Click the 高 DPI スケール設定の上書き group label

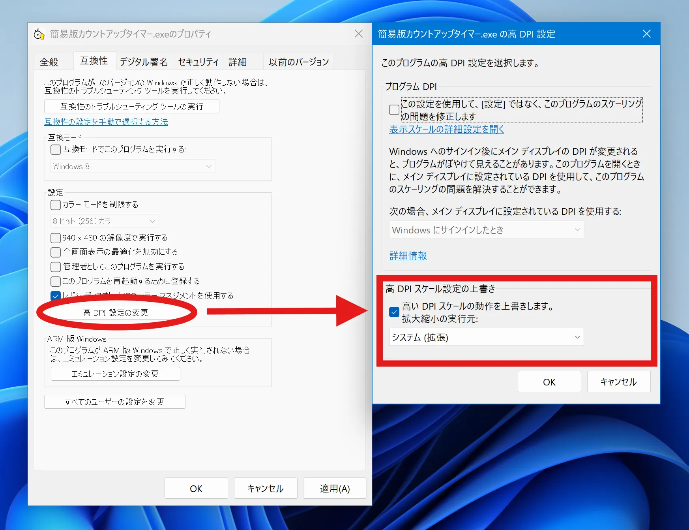click(x=440, y=289)
